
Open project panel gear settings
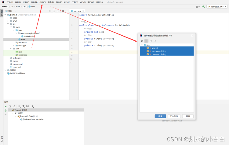click(x=63, y=11)
